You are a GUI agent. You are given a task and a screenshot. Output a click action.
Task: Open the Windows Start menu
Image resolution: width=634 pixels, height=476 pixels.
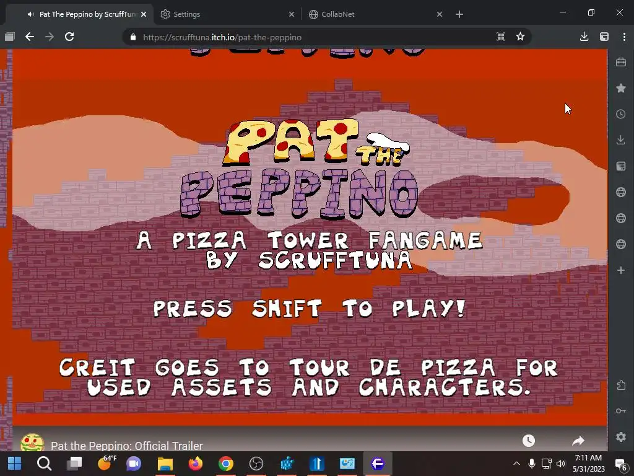click(x=15, y=464)
